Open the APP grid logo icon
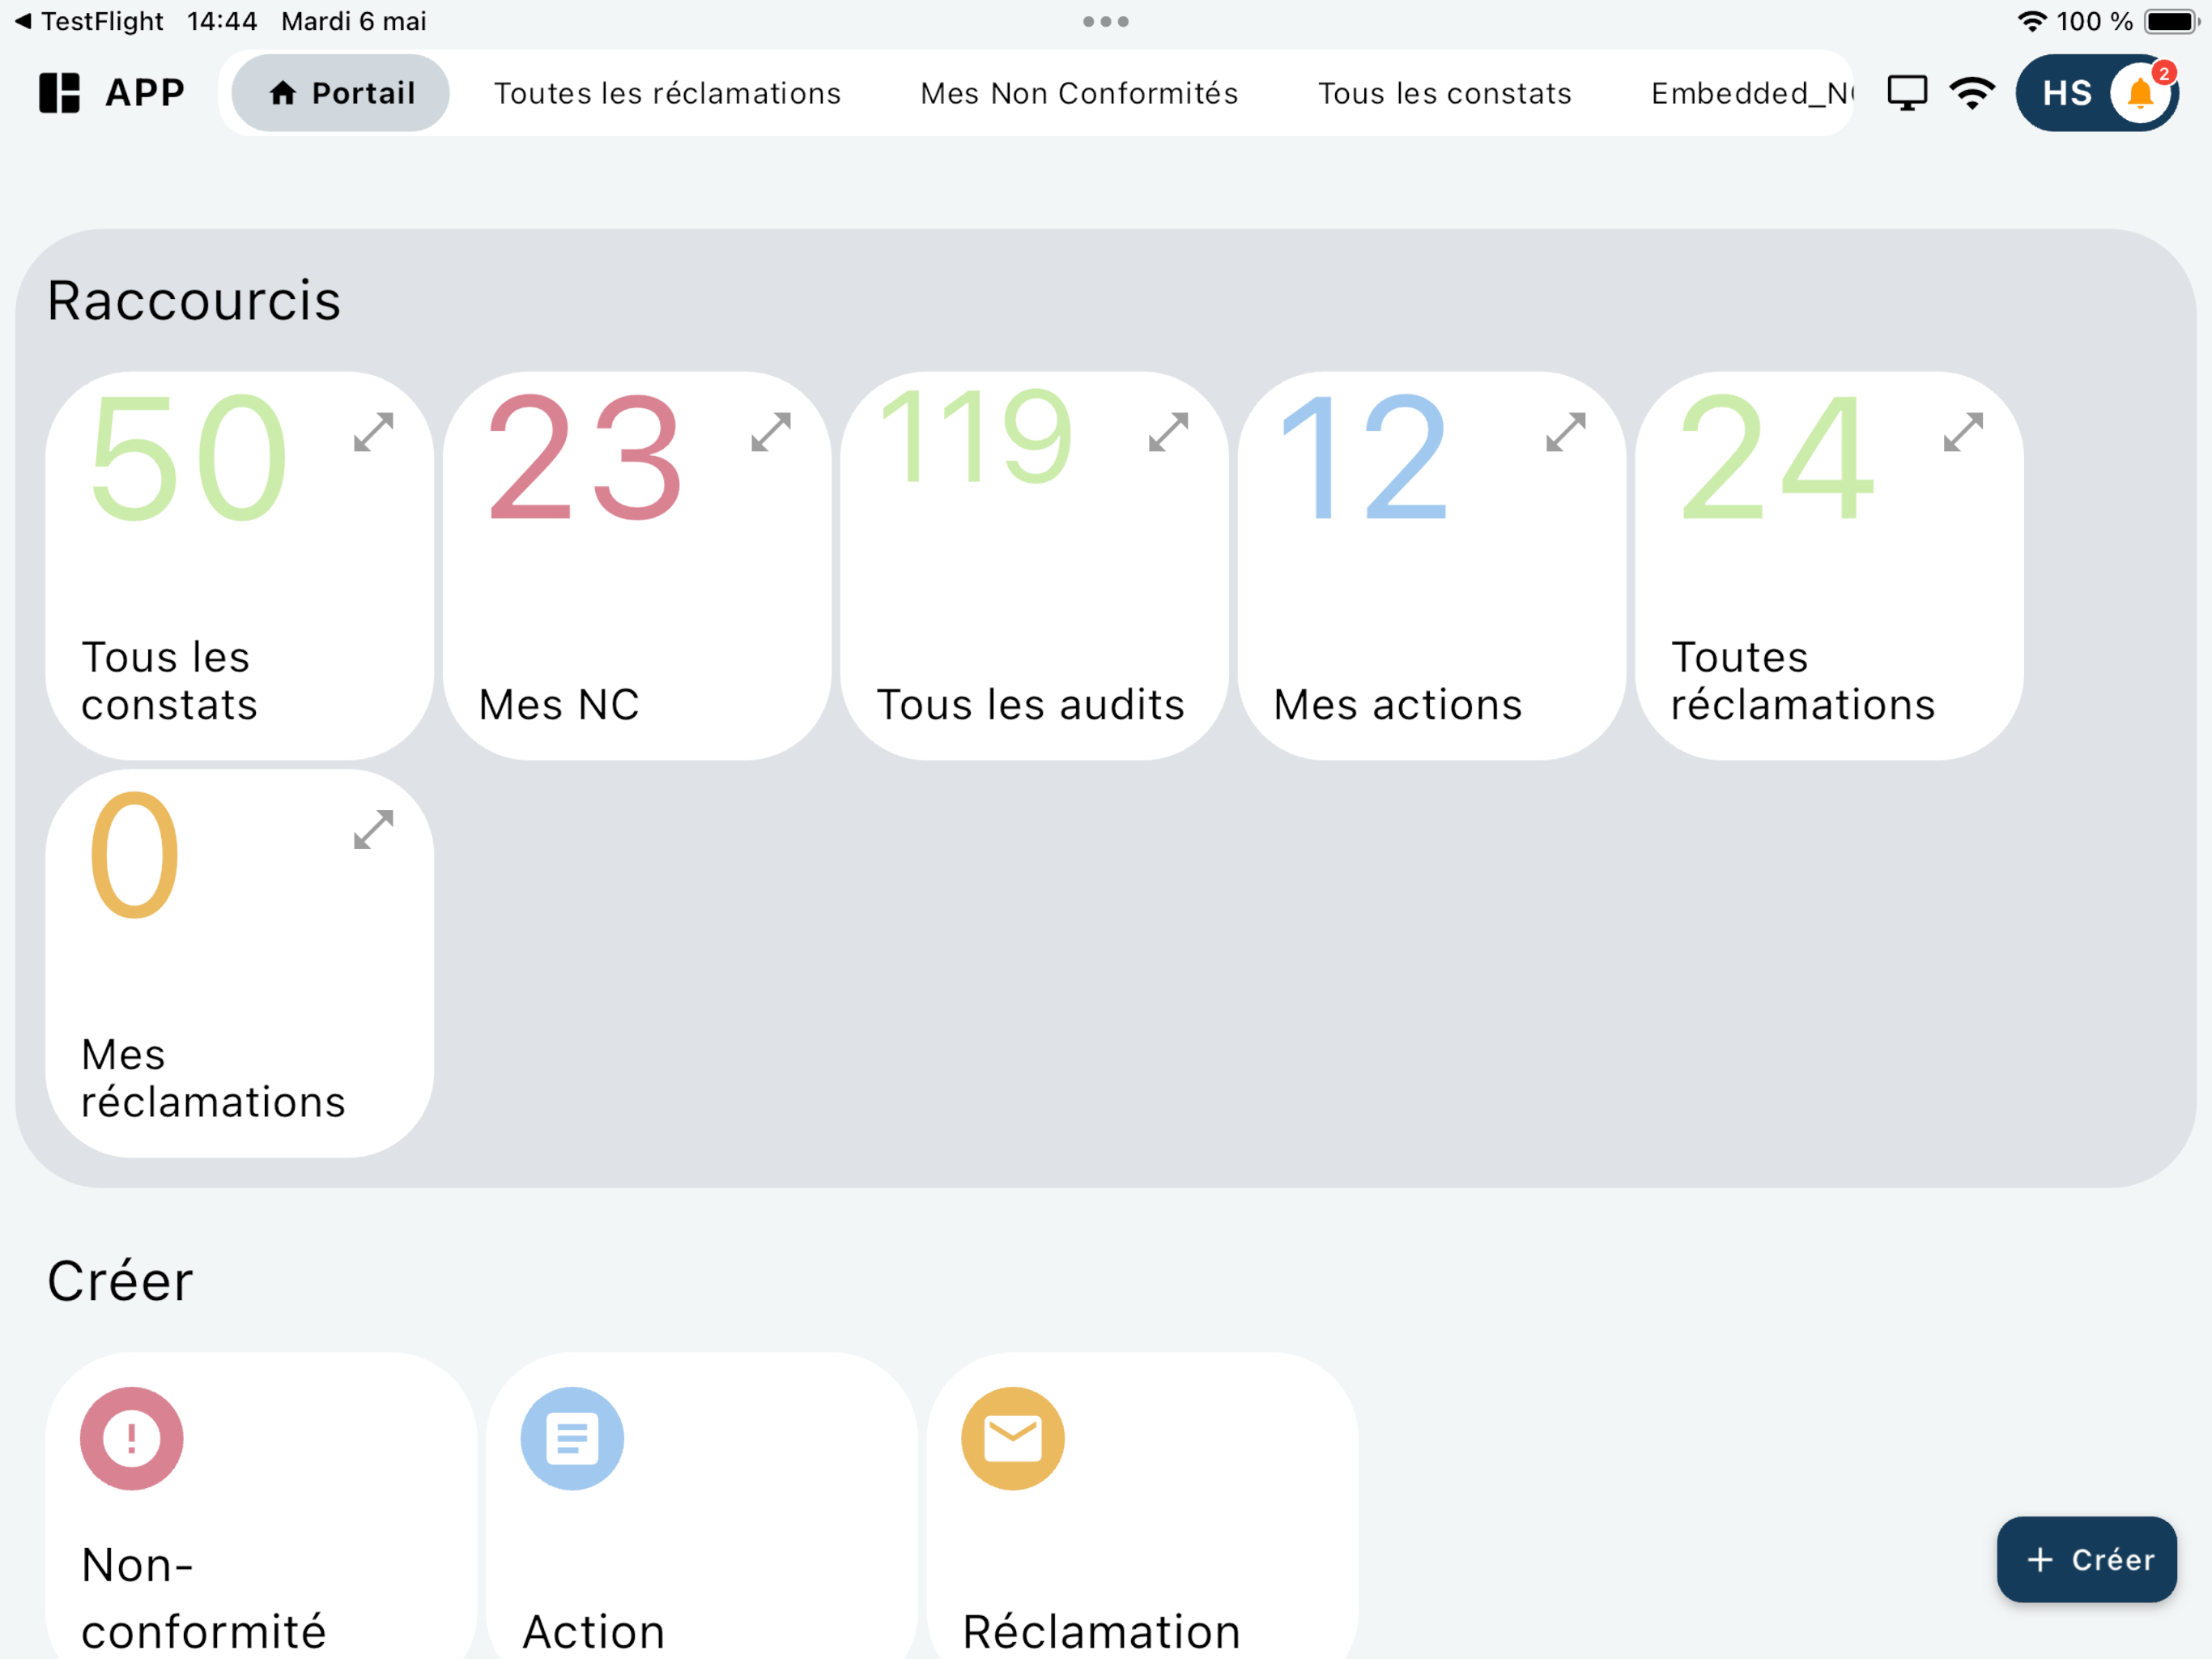Screen dimensions: 2212x1659 click(x=59, y=93)
